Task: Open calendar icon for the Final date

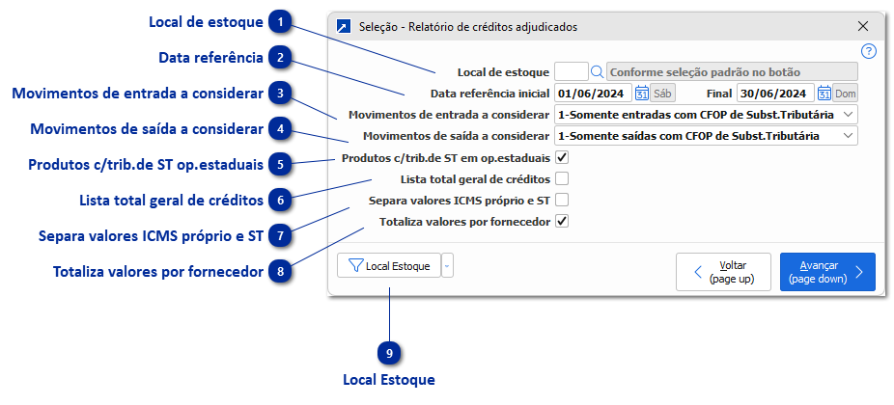Action: [824, 93]
